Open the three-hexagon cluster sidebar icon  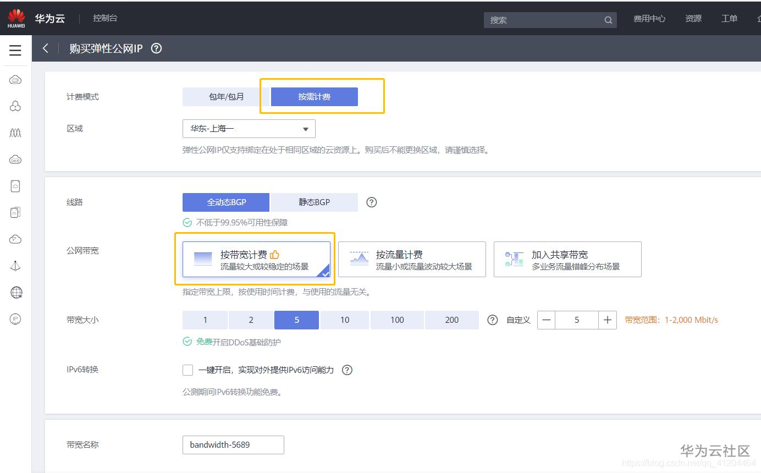15,106
